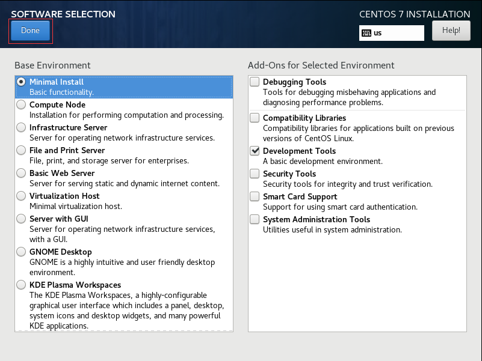Enable the Security Tools checkbox
The height and width of the screenshot is (361, 482).
tap(255, 174)
